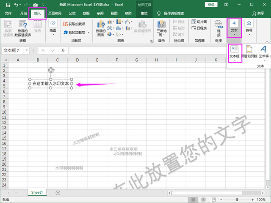271x203 pixels.
Task: Click the 登录 (Sign in) button
Action: (211, 5)
